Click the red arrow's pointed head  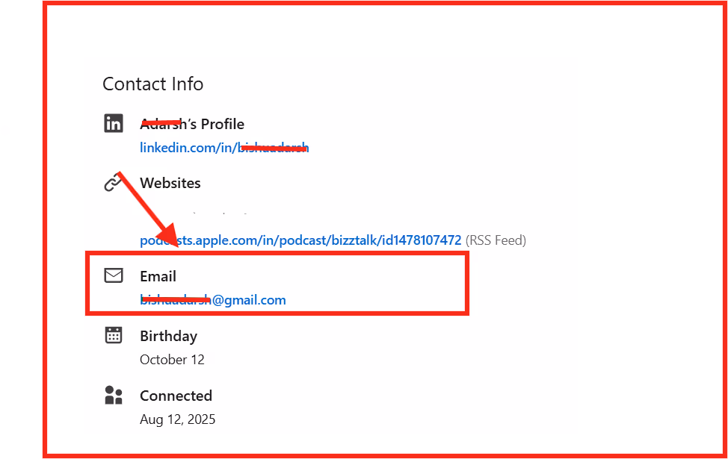(172, 237)
